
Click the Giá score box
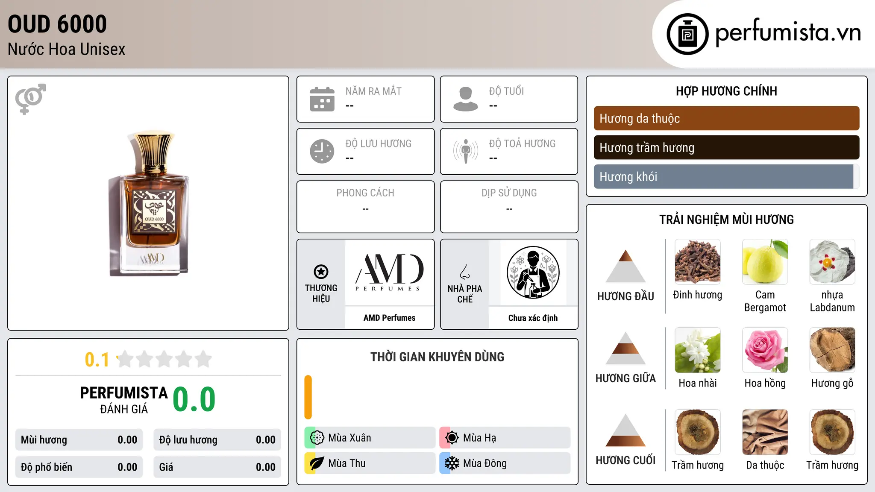217,467
